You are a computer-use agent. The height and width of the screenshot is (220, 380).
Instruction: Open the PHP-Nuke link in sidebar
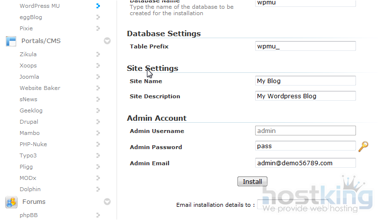(x=33, y=144)
